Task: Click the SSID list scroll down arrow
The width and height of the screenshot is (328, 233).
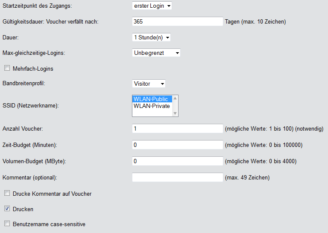Action: point(175,113)
